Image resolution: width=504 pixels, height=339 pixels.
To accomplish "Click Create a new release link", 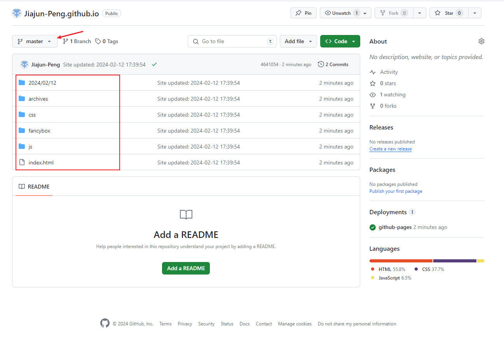I will pos(391,149).
